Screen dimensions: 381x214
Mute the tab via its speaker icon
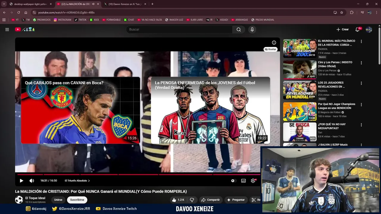pyautogui.click(x=93, y=4)
